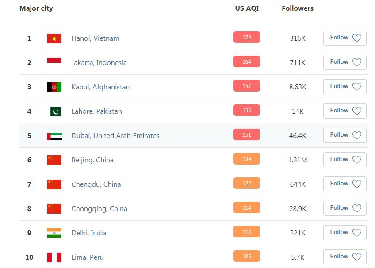Click the Pakistan flag icon
This screenshot has width=375, height=268.
[x=56, y=111]
